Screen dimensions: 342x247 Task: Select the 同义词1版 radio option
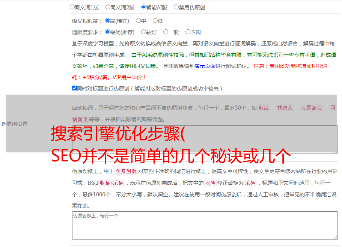pyautogui.click(x=72, y=7)
